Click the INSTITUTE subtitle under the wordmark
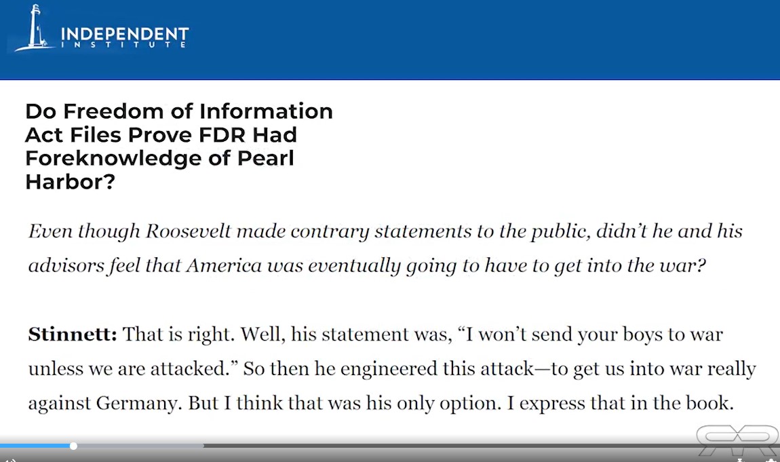This screenshot has width=780, height=462. [123, 45]
